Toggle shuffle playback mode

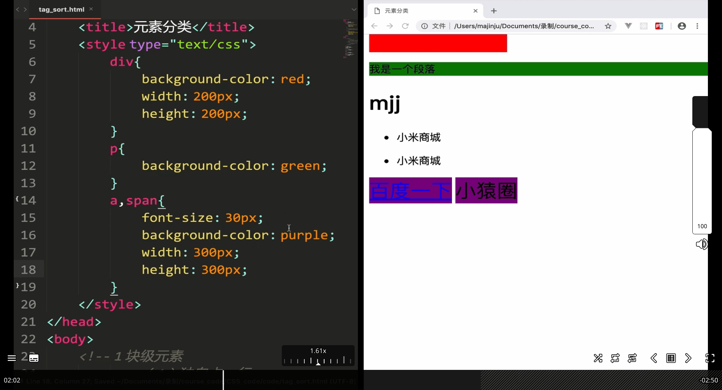(598, 358)
